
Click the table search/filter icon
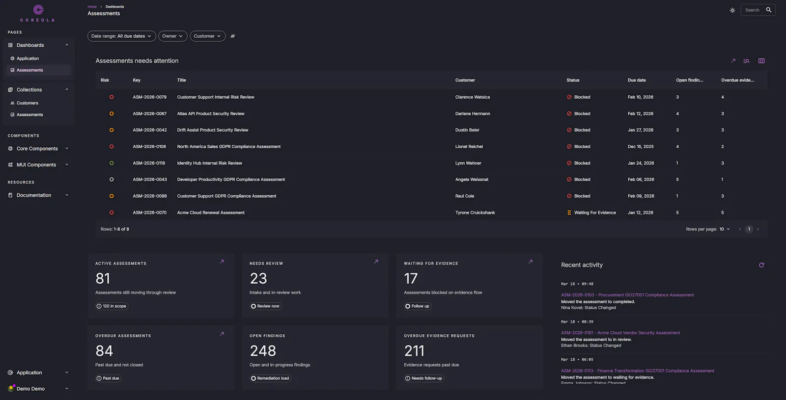tap(746, 61)
